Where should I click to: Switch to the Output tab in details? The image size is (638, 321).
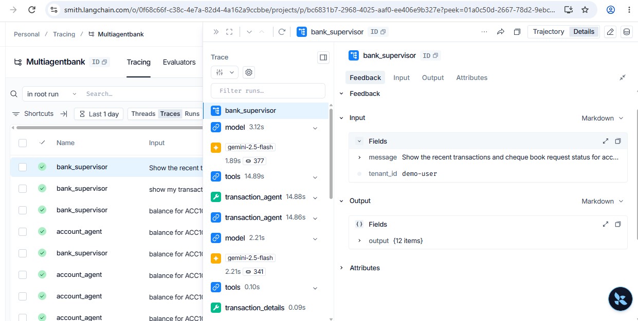coord(433,77)
